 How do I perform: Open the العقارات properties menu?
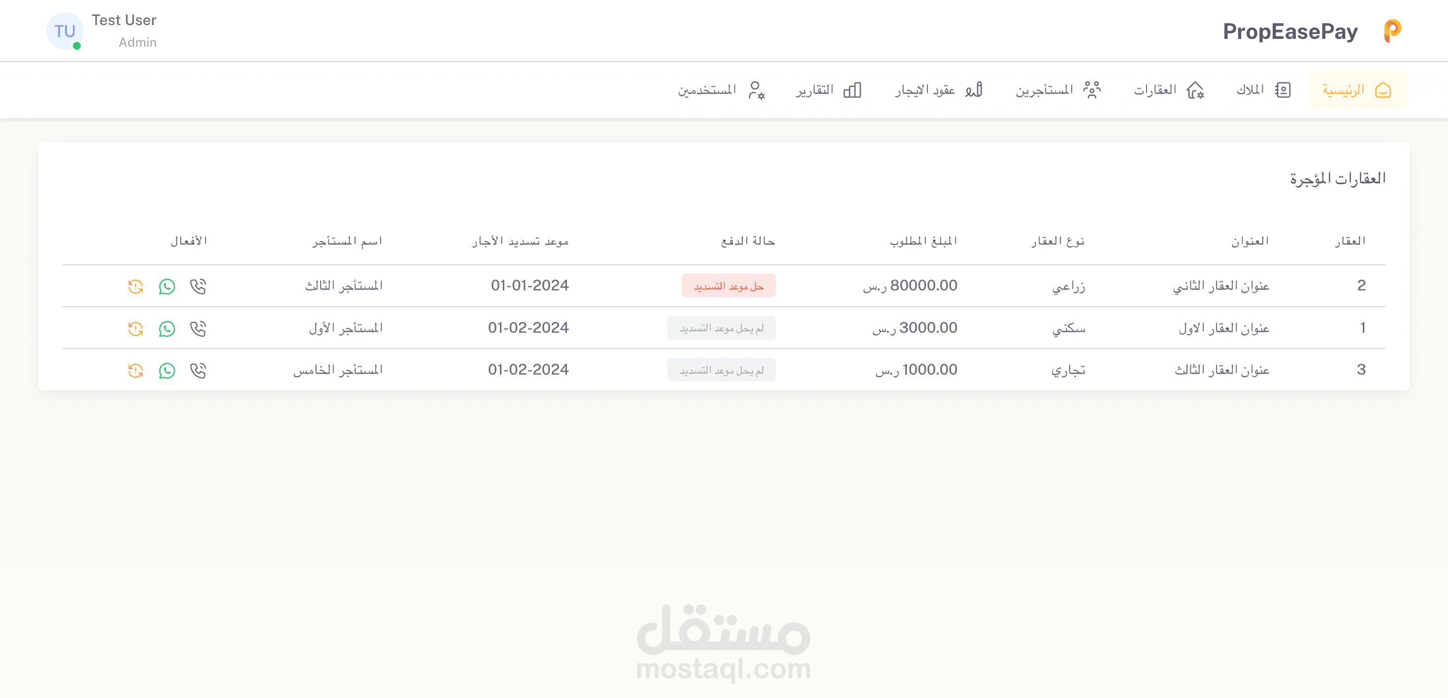[x=1168, y=90]
